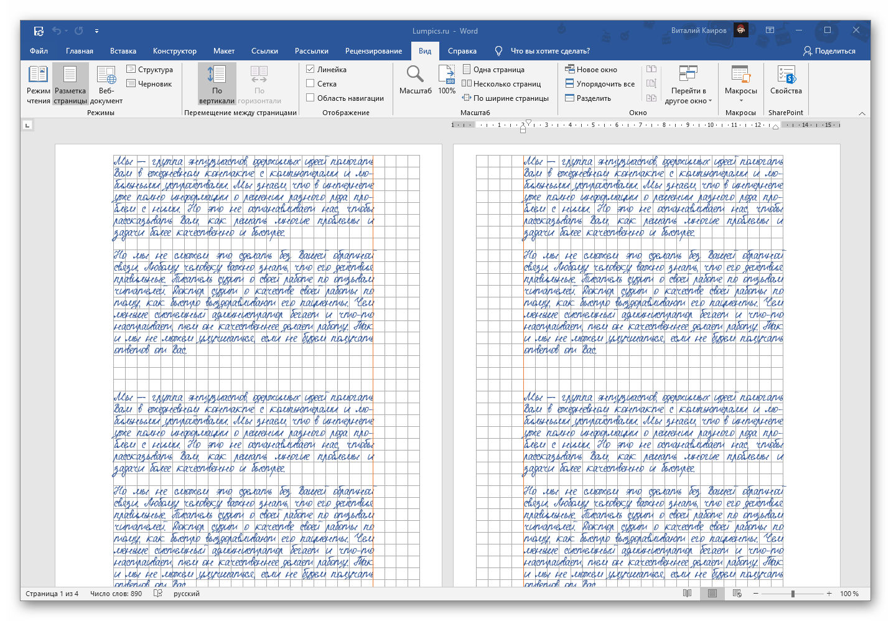Viewport: 891px width, 621px height.
Task: Open ribbon display options in title bar
Action: pos(770,30)
